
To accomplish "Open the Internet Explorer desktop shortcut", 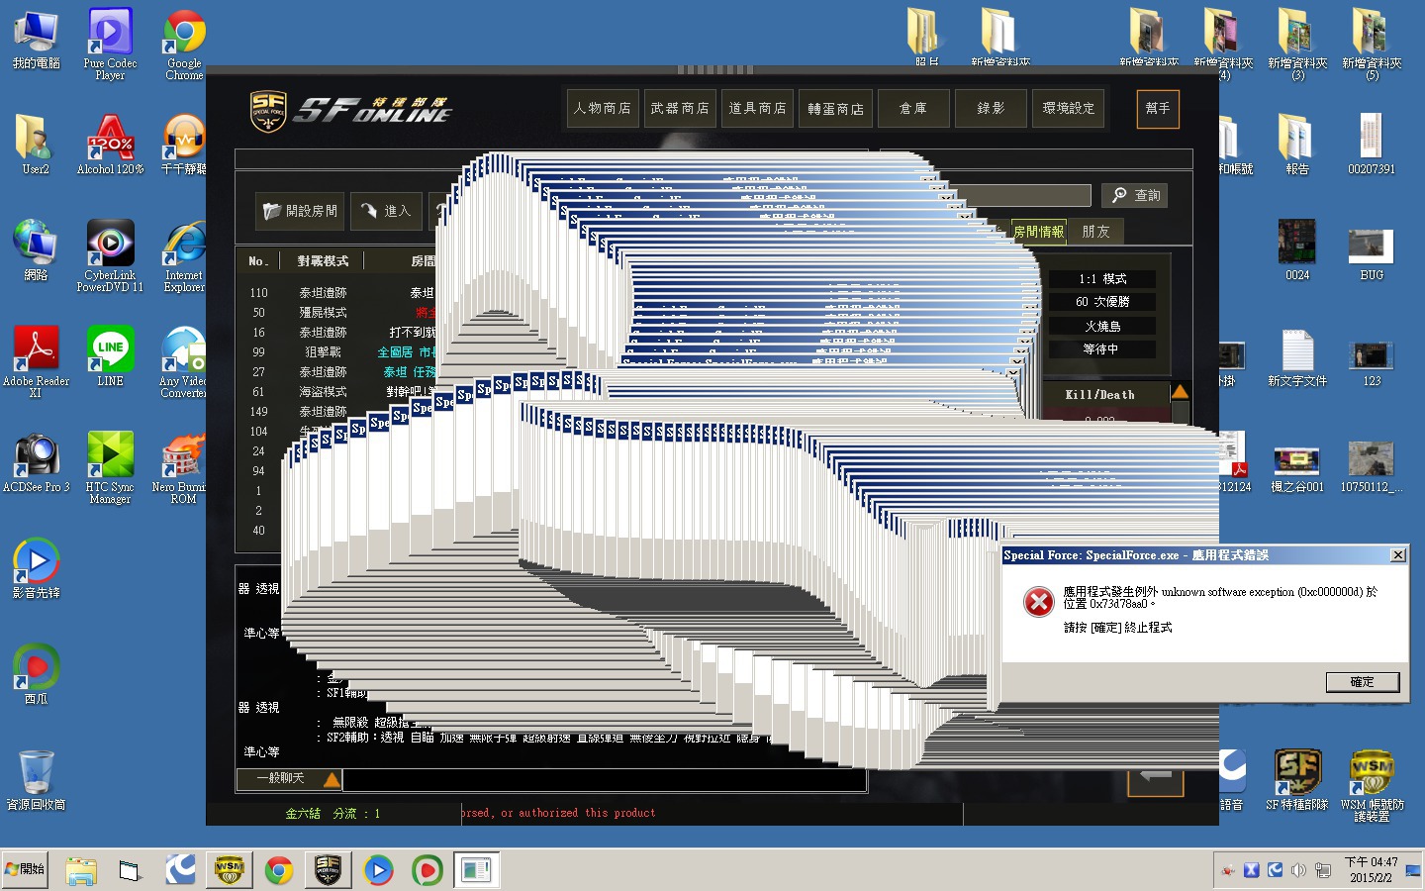I will 184,256.
